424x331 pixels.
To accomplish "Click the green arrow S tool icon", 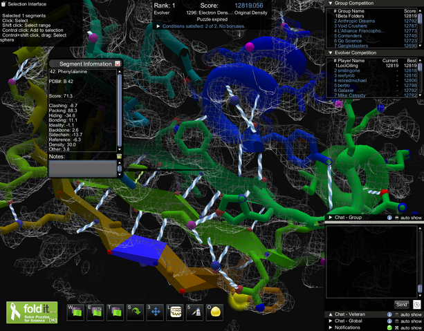I will coord(135,312).
